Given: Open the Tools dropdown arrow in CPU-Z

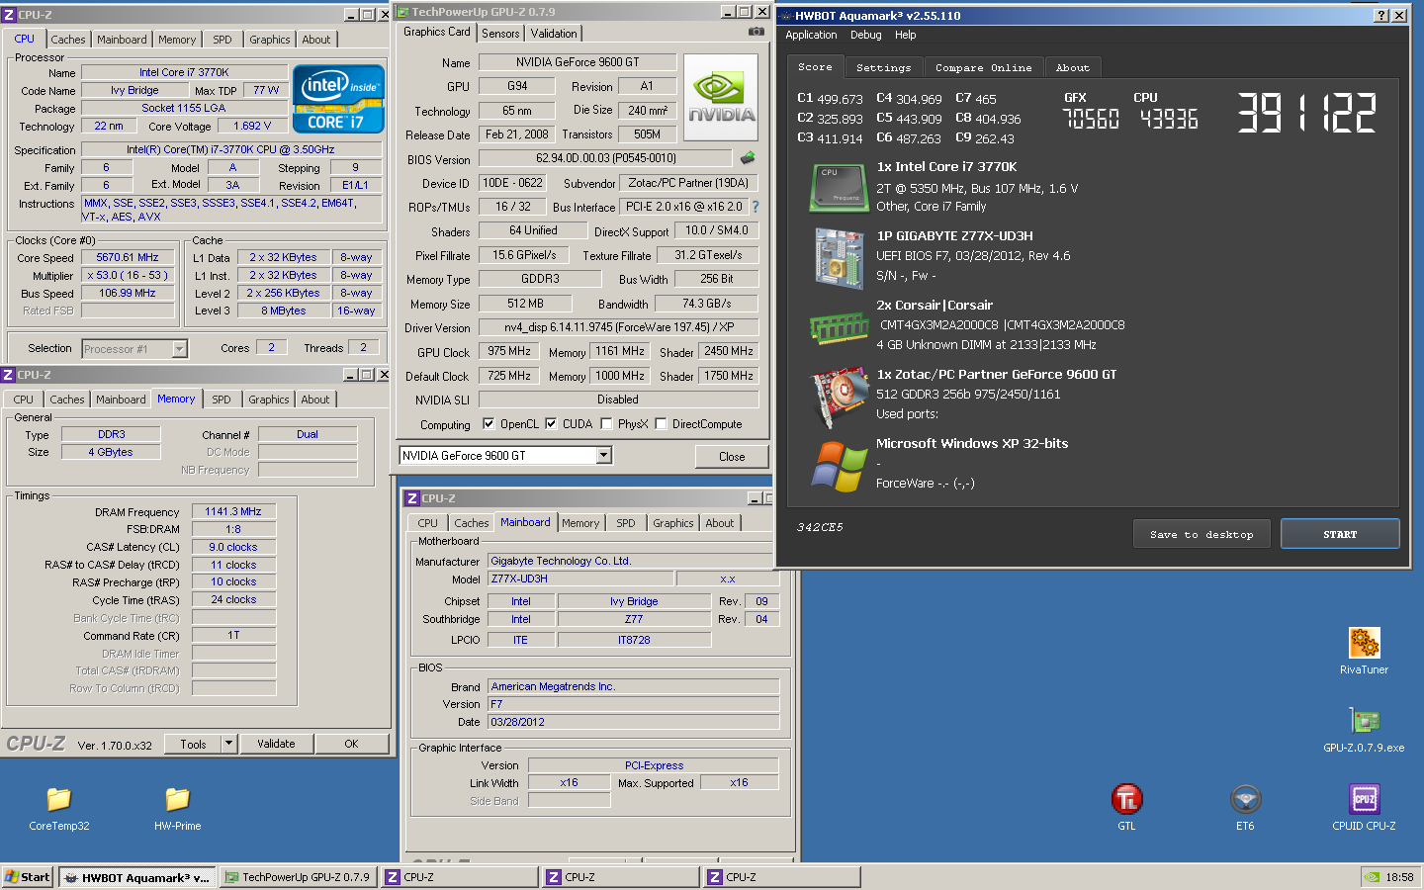Looking at the screenshot, I should [229, 744].
